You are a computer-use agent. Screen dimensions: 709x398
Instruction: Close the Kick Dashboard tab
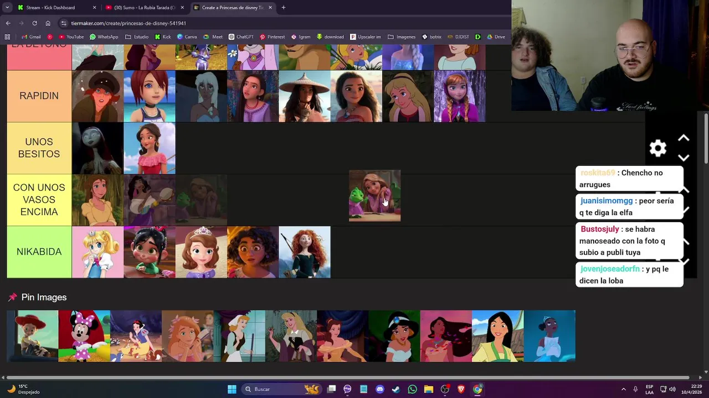pyautogui.click(x=94, y=8)
